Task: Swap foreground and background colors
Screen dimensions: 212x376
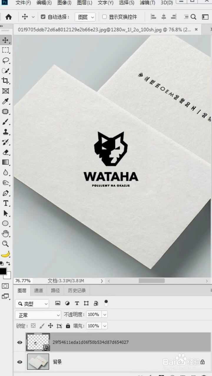Action: 8,263
